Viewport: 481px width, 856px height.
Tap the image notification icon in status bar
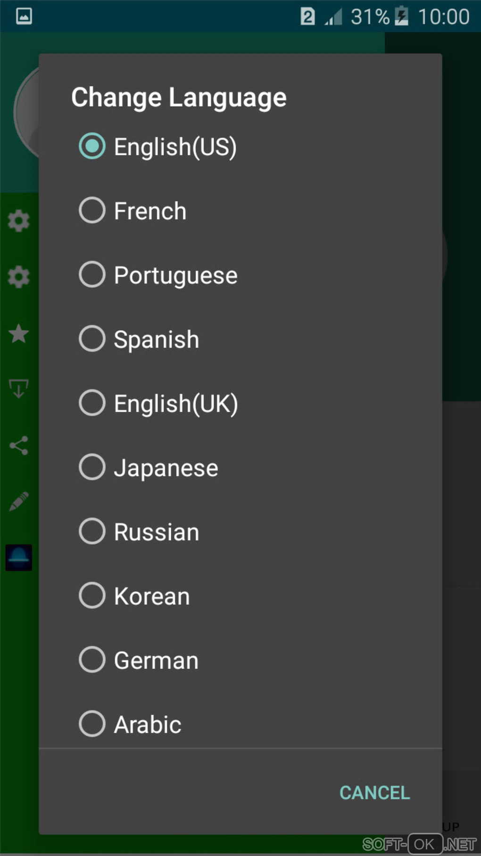click(x=24, y=17)
